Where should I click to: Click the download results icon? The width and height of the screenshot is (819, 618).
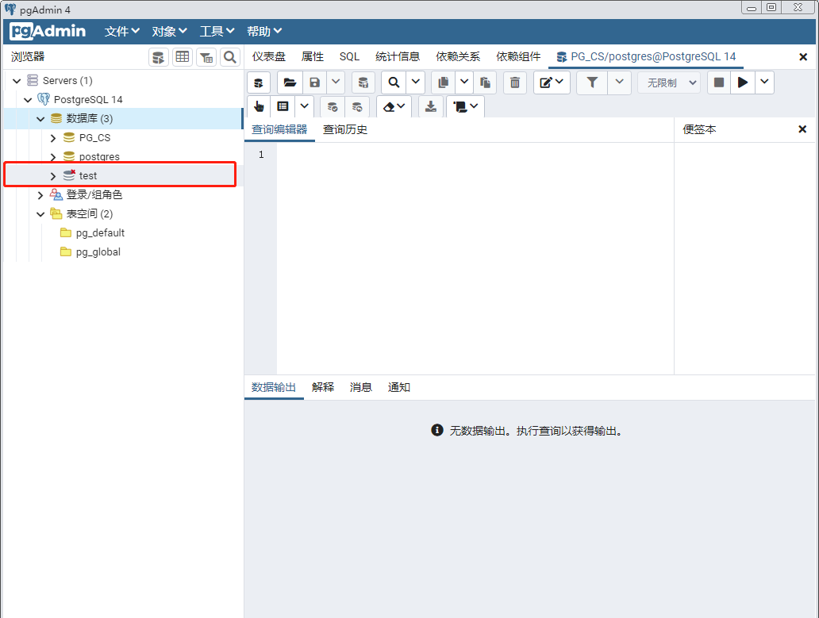[430, 106]
